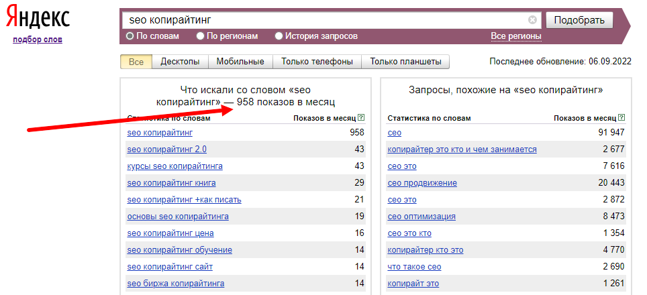Screen dimensions: 647x295
Task: Switch to the Десктопы tab
Action: pos(180,62)
